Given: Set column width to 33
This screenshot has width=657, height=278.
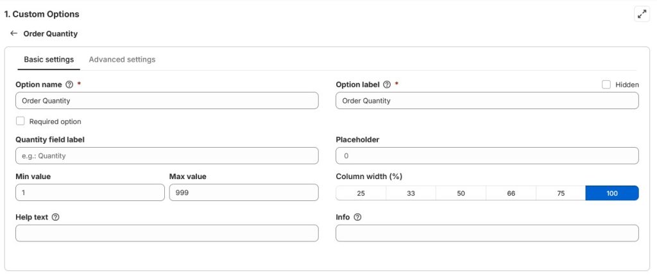Looking at the screenshot, I should pyautogui.click(x=411, y=193).
